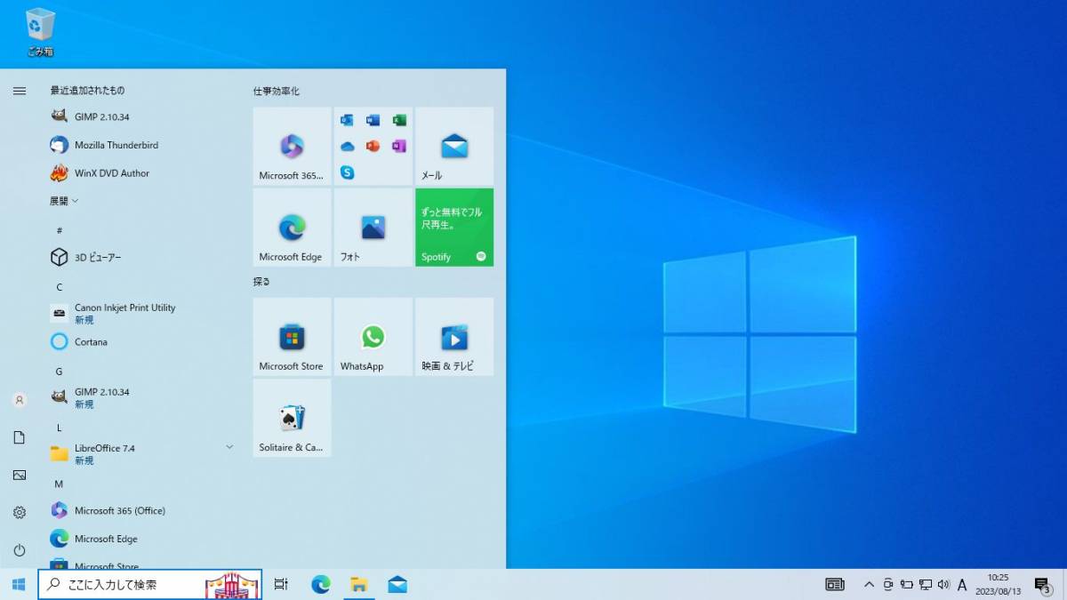Open Mozilla Thunderbird from the app list
This screenshot has width=1067, height=600.
point(142,145)
